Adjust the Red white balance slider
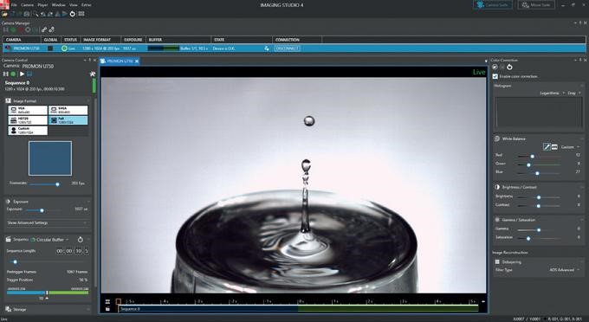The image size is (589, 322). (533, 156)
